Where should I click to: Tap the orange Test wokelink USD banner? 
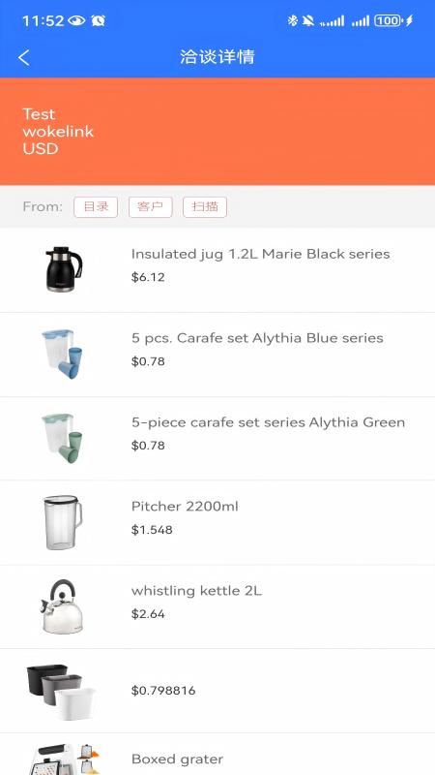(x=217, y=132)
